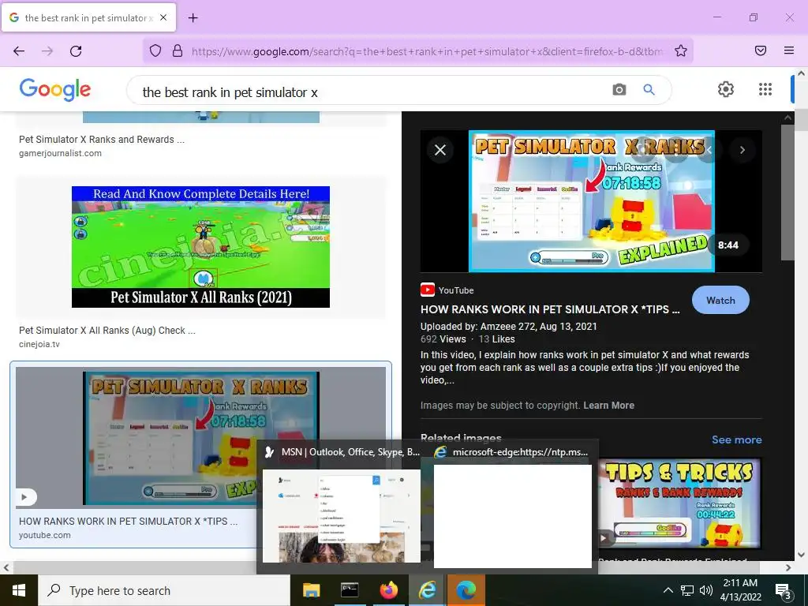Open File Explorer from taskbar
The image size is (808, 606).
point(311,590)
